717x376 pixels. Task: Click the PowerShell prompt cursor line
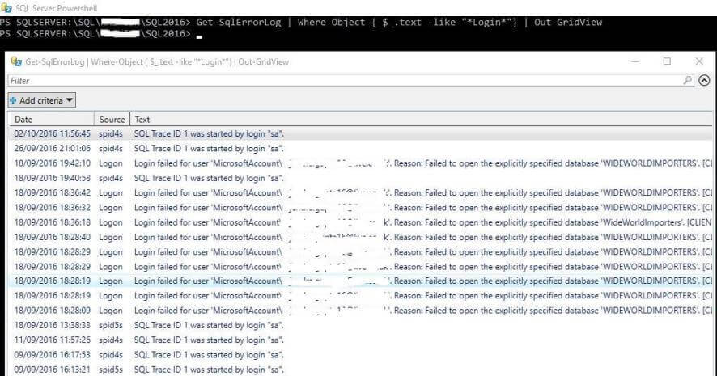[101, 33]
